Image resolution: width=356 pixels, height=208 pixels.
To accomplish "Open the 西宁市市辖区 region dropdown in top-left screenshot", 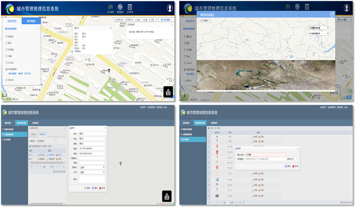I will click(x=166, y=20).
